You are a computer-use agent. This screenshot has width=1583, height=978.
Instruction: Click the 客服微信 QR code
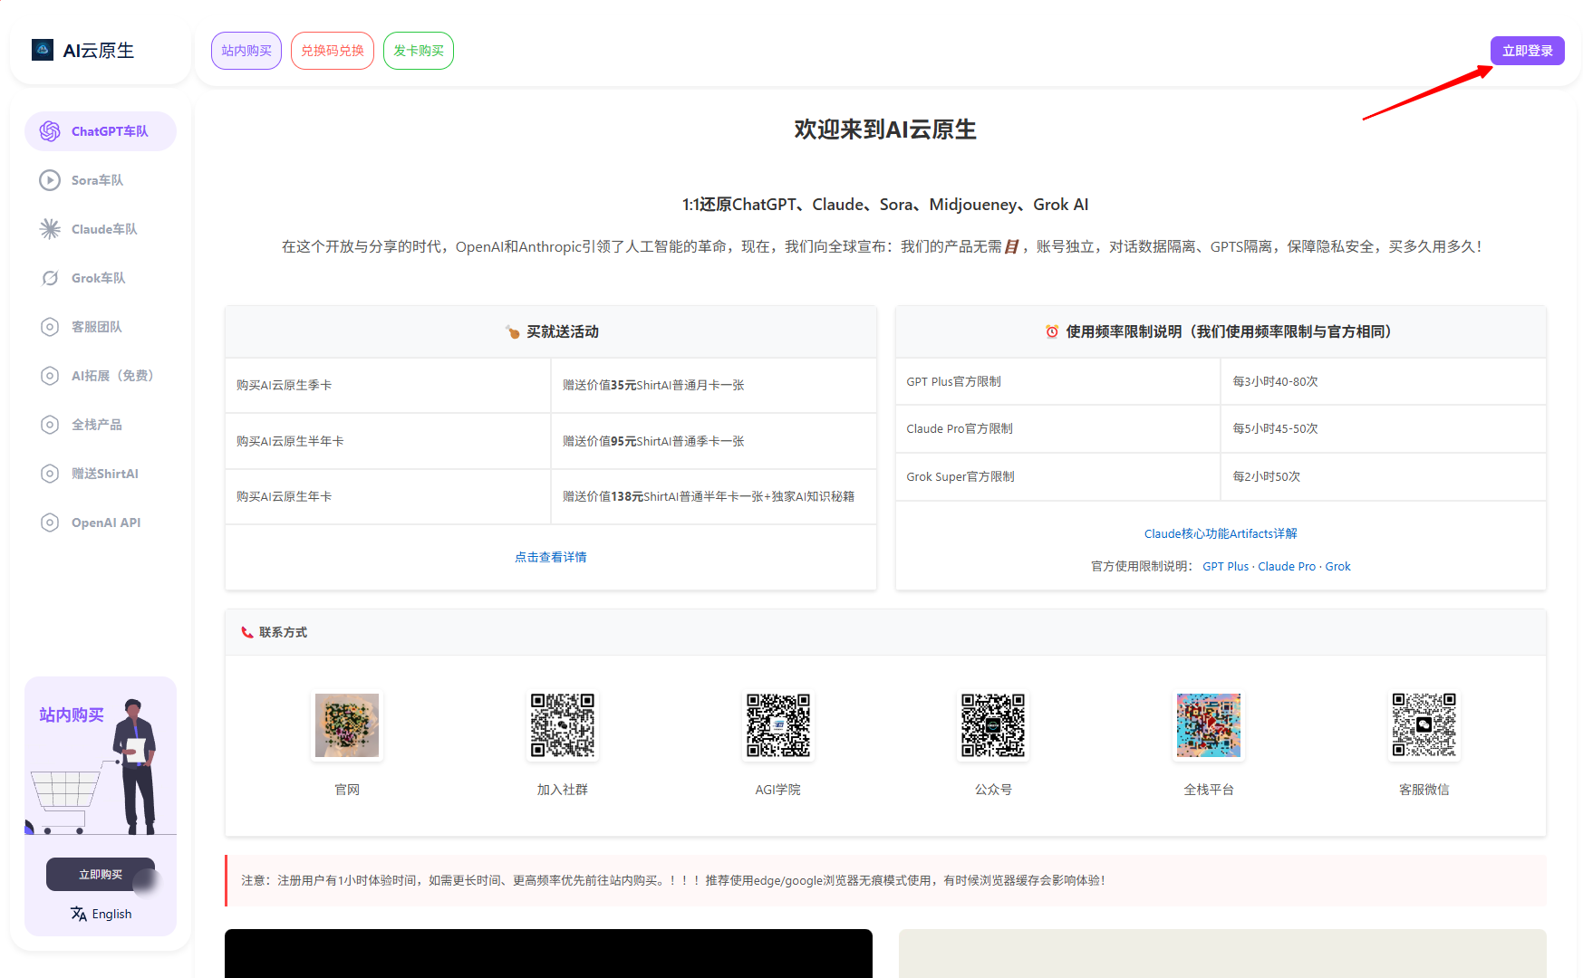pos(1424,724)
